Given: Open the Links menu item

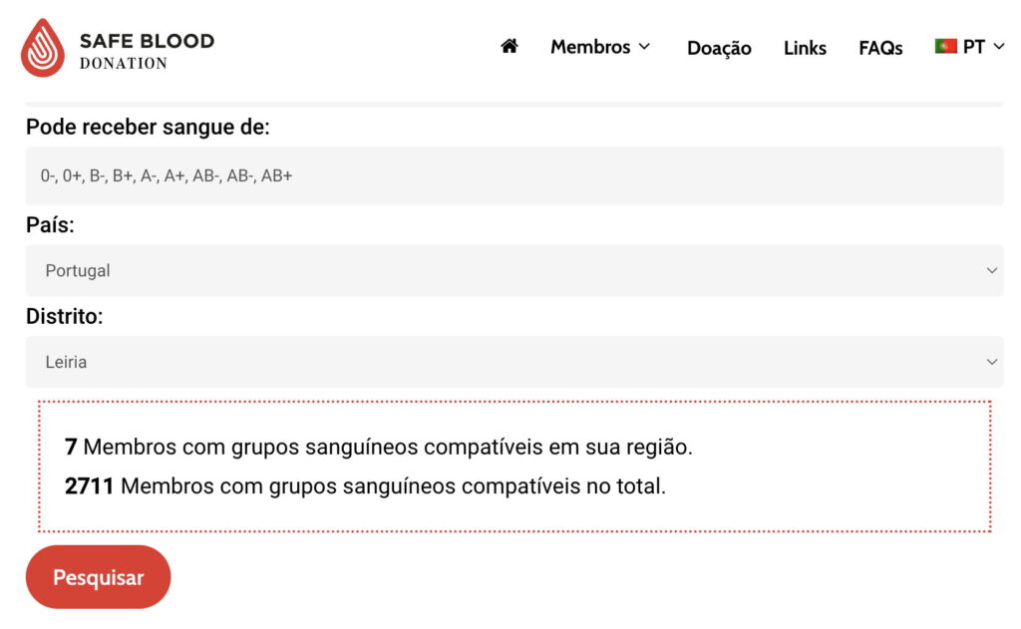Looking at the screenshot, I should (x=805, y=48).
